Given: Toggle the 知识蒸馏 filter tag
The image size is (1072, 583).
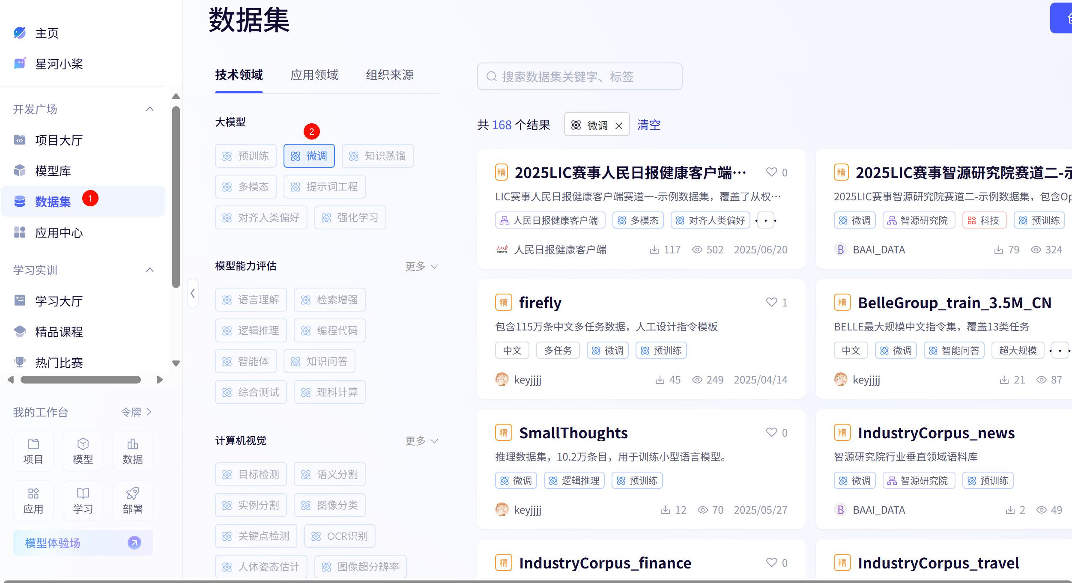Looking at the screenshot, I should [378, 156].
